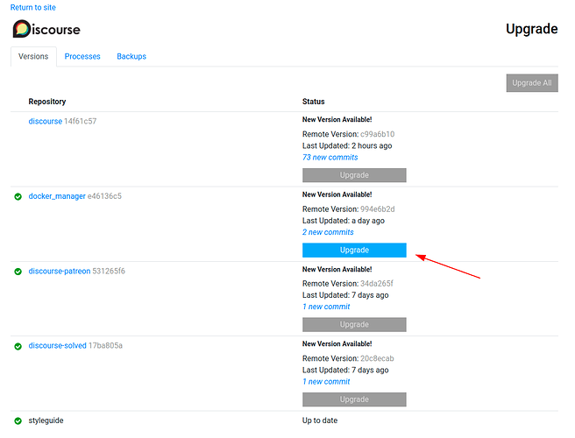Click remote version c99a6b10
Image resolution: width=575 pixels, height=438 pixels.
tap(377, 134)
